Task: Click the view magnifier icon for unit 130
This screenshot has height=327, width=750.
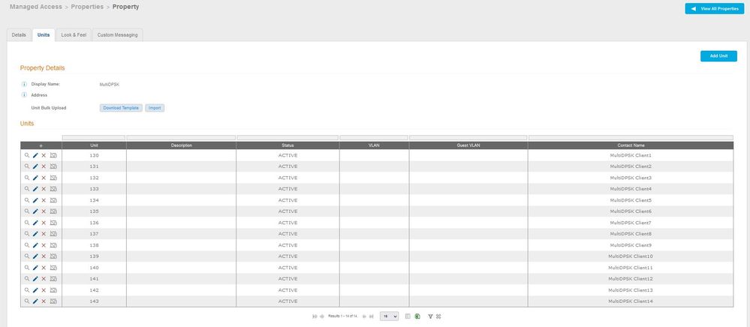Action: point(27,155)
